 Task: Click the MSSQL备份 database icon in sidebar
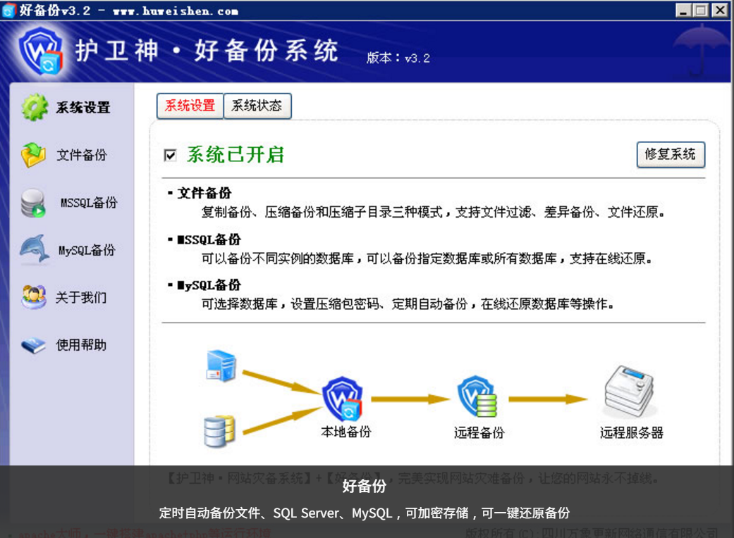[x=32, y=203]
